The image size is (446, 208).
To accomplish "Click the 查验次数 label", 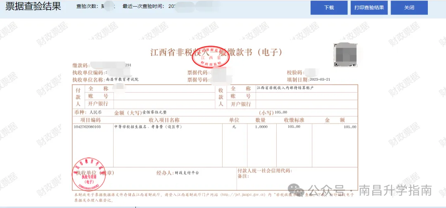I will [x=88, y=6].
